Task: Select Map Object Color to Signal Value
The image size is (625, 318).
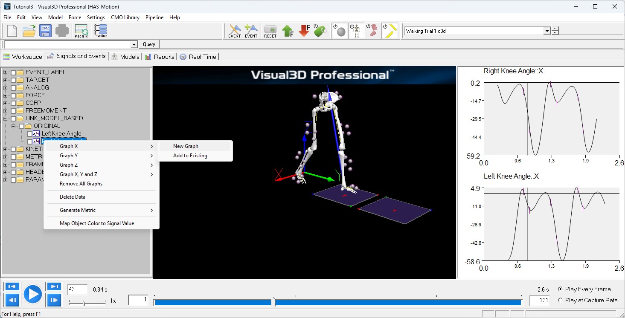Action: click(x=102, y=223)
